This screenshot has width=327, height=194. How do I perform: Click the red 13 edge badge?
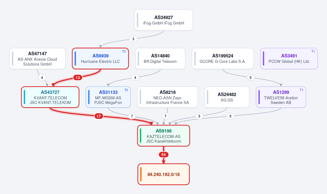[77, 78]
